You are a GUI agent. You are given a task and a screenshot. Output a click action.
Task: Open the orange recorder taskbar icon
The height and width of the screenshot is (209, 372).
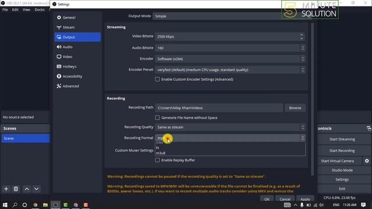85,205
